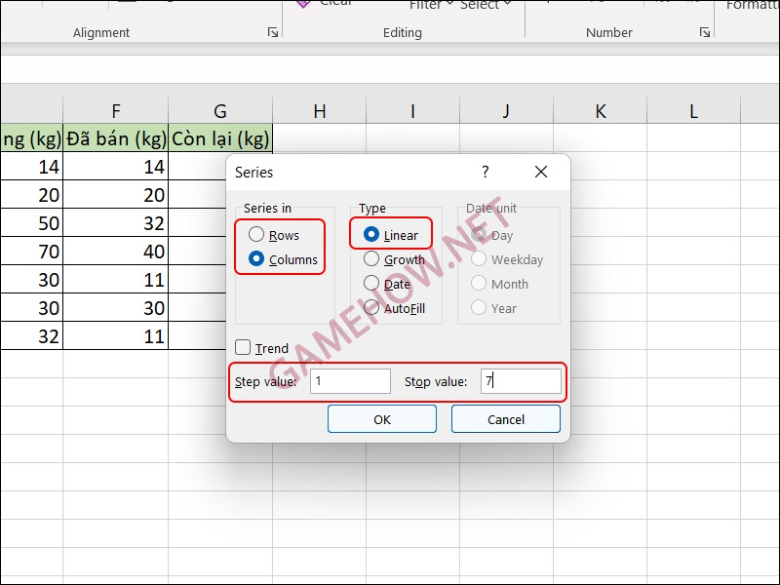Select the Rows radio button
The width and height of the screenshot is (780, 585).
point(255,234)
